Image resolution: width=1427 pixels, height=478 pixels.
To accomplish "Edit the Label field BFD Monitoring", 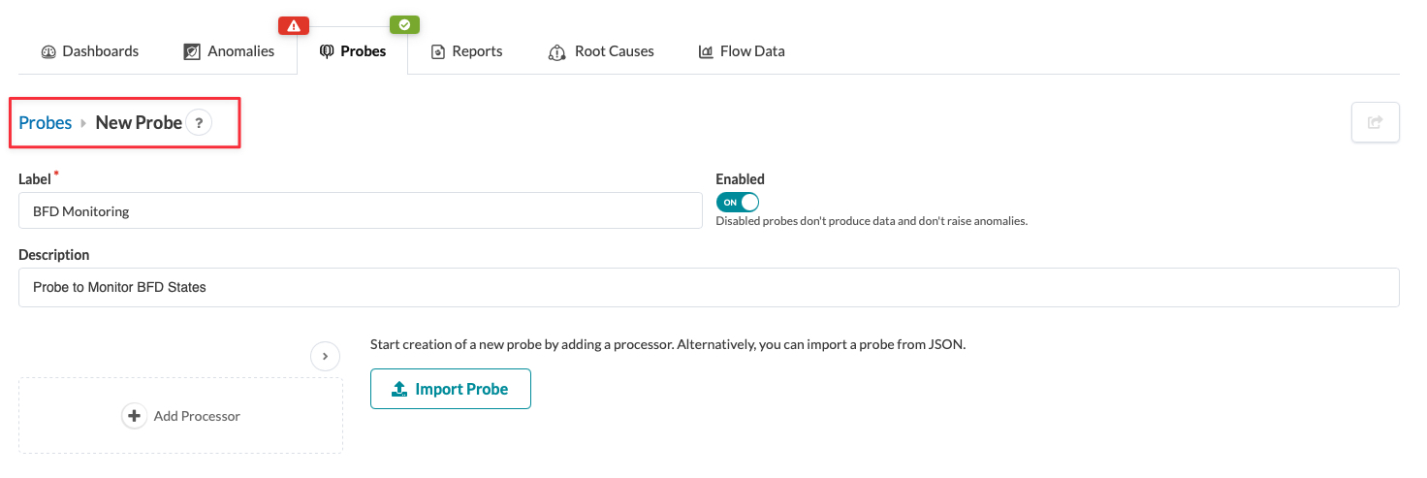I will click(361, 210).
